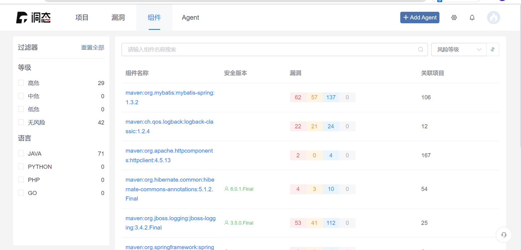
Task: Check the GO language filter
Action: (21, 193)
